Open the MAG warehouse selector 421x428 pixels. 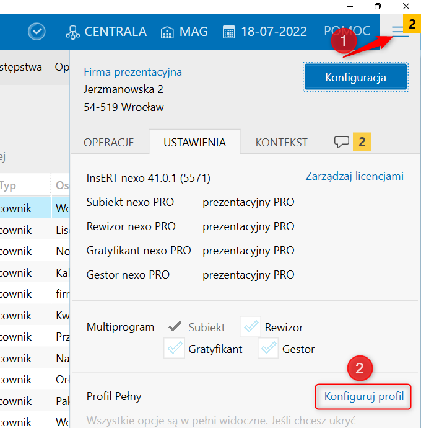pyautogui.click(x=184, y=32)
